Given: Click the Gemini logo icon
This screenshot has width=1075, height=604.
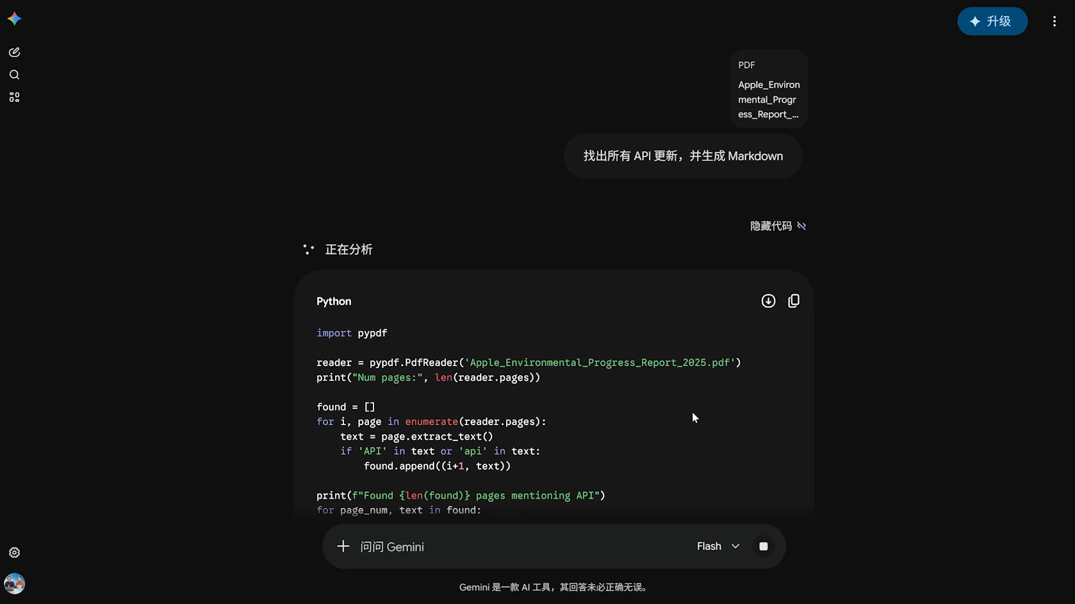Looking at the screenshot, I should tap(14, 19).
